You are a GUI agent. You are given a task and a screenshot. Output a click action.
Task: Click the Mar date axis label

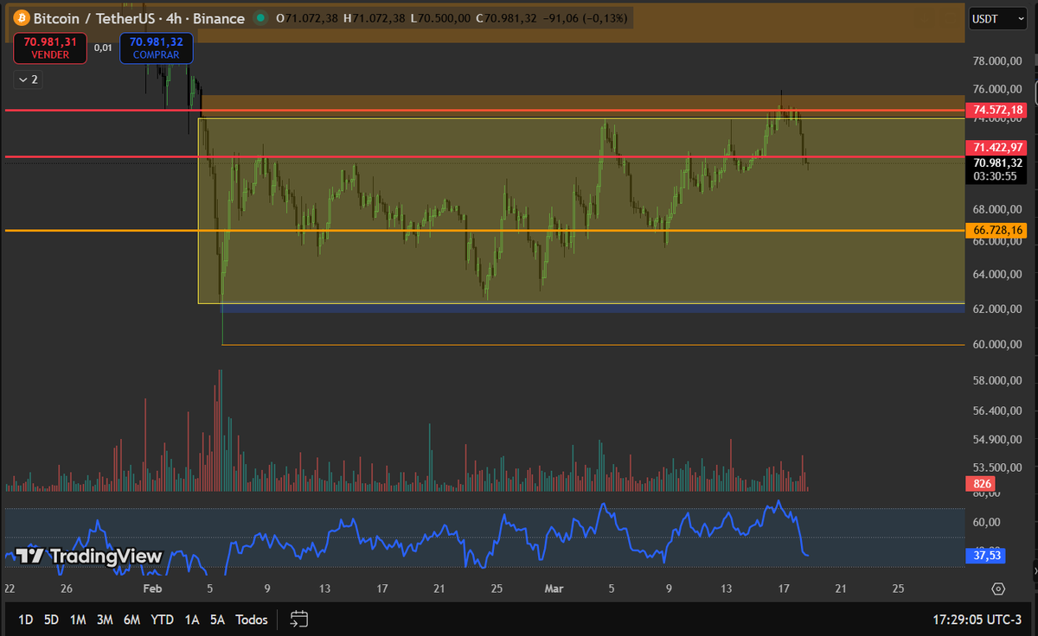pyautogui.click(x=554, y=588)
